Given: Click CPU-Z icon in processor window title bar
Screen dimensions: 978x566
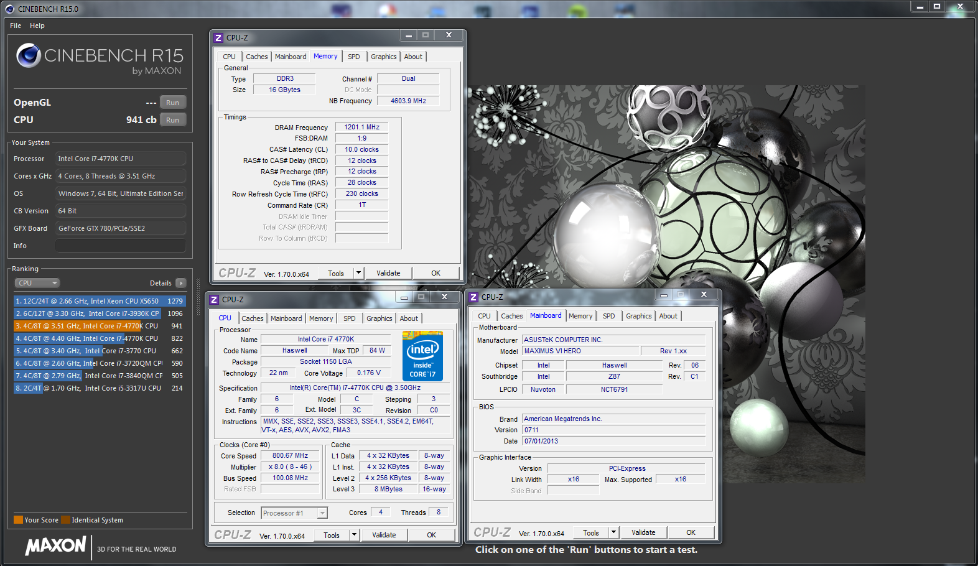Looking at the screenshot, I should tap(214, 300).
